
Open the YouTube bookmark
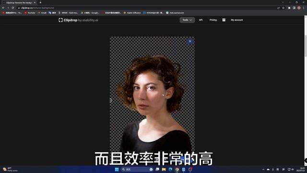coord(30,13)
